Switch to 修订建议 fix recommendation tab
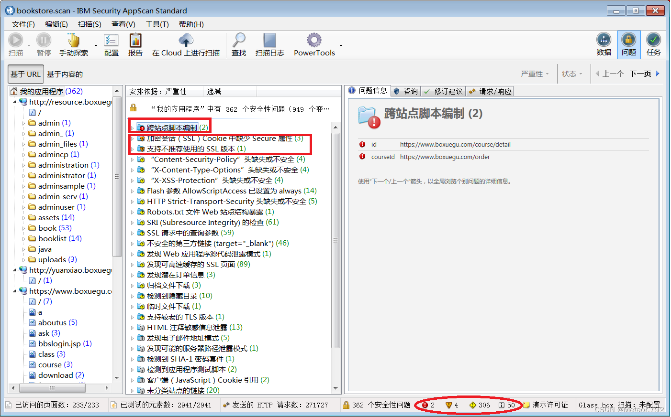 pos(443,91)
